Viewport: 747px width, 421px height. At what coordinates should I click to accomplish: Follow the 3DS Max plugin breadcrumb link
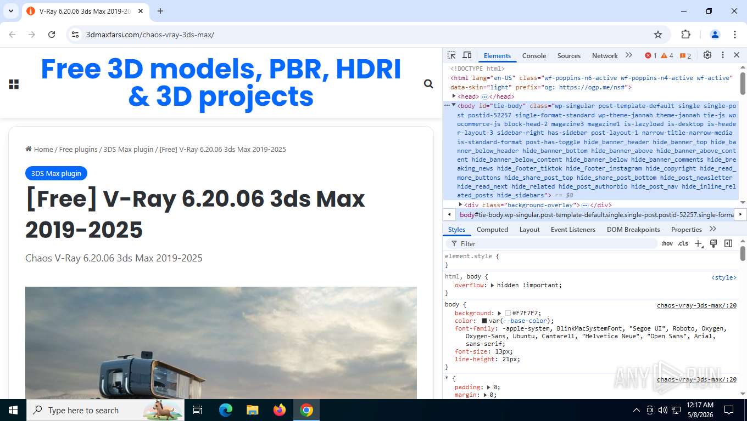click(129, 149)
